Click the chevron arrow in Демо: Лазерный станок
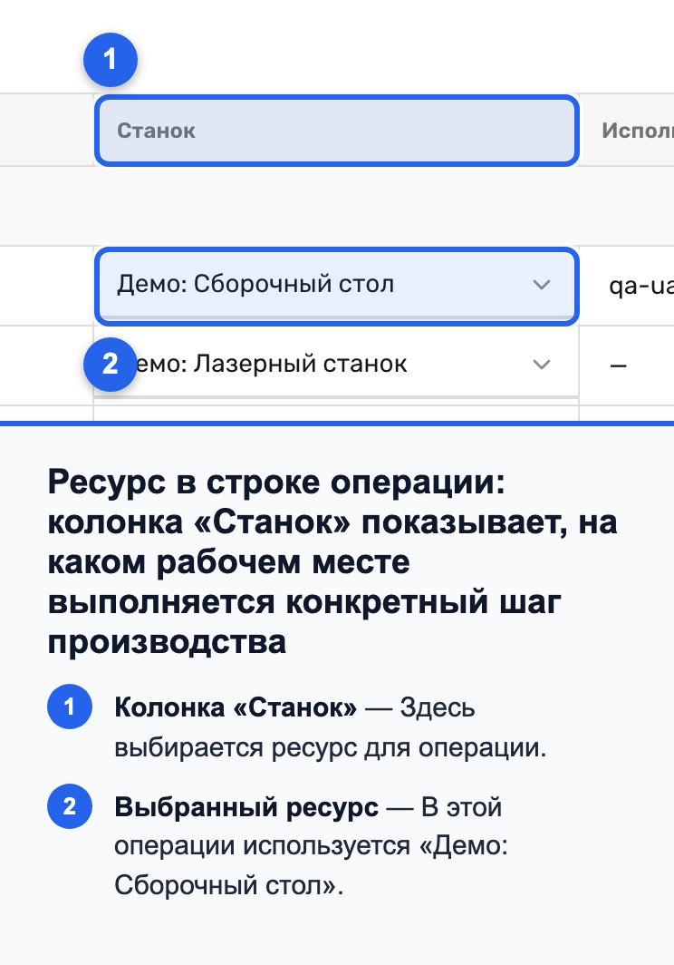The height and width of the screenshot is (965, 674). [x=541, y=365]
